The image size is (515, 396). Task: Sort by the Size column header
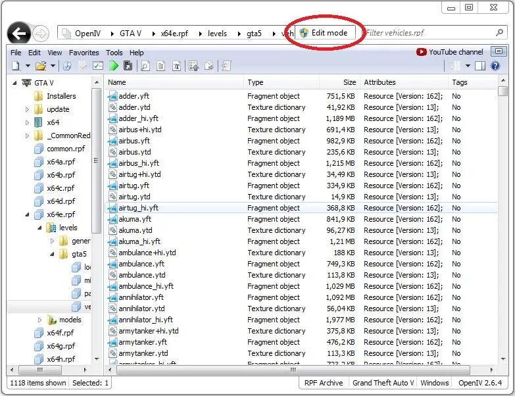pyautogui.click(x=339, y=82)
